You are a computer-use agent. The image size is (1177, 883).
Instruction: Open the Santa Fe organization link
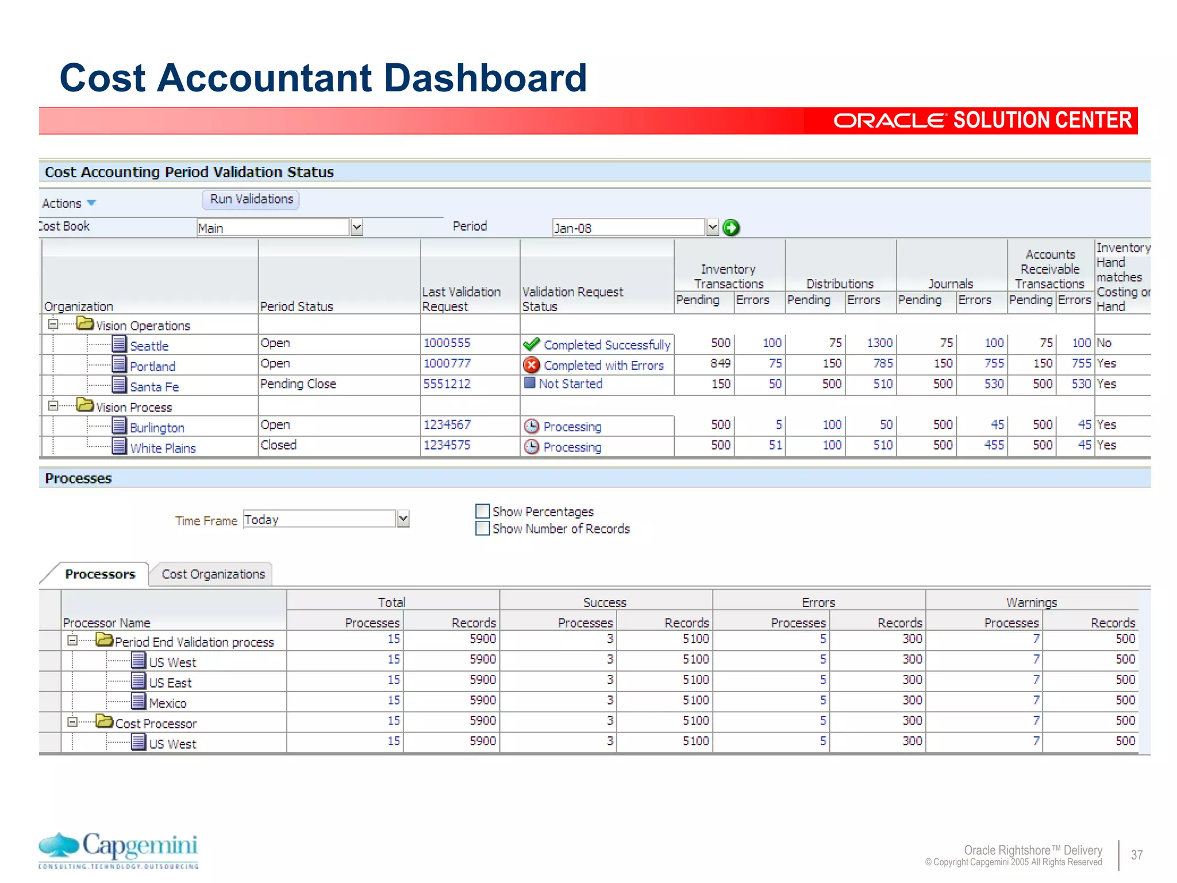(154, 387)
